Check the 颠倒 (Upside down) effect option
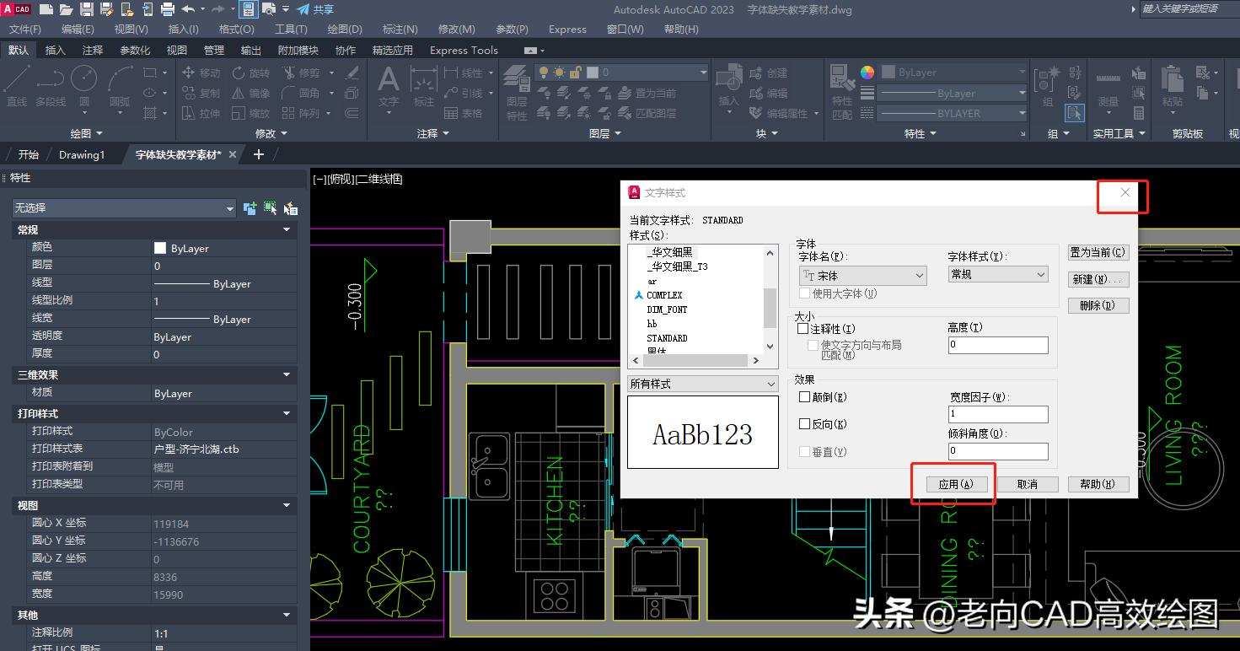1240x651 pixels. coord(803,396)
